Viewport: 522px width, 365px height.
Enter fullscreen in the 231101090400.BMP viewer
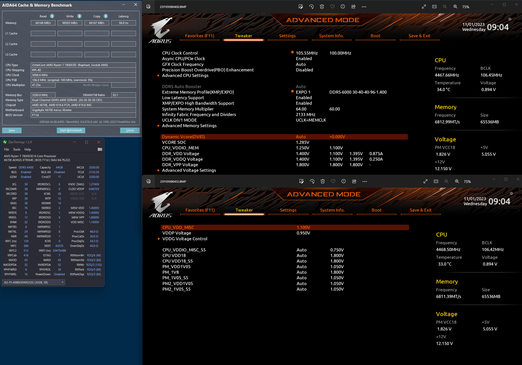[424, 7]
